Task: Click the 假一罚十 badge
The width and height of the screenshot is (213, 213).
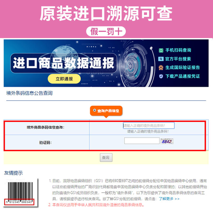Action: [x=106, y=31]
